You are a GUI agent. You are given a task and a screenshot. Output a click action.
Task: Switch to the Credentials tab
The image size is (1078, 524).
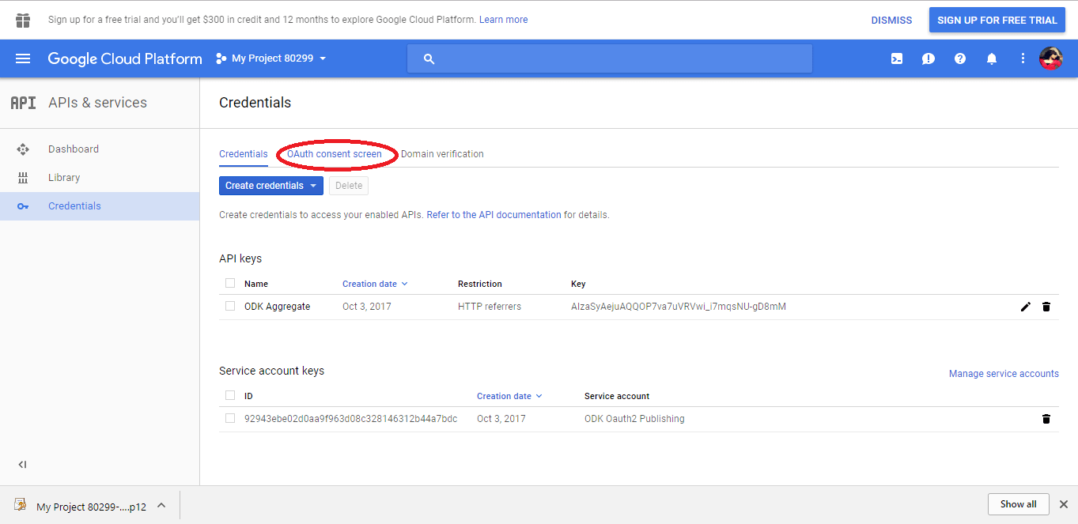click(244, 154)
